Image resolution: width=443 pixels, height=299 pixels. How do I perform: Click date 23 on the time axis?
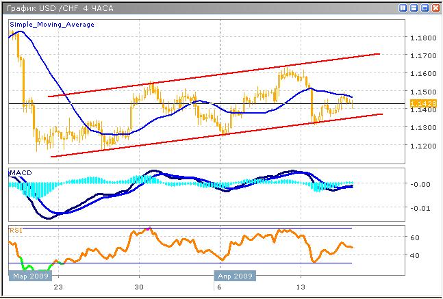58,288
